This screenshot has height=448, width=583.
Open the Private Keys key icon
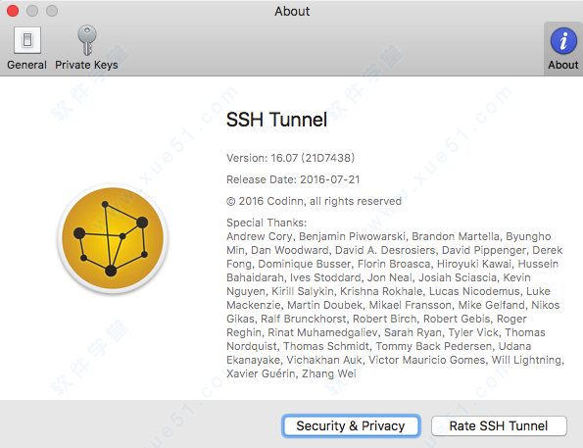(87, 40)
